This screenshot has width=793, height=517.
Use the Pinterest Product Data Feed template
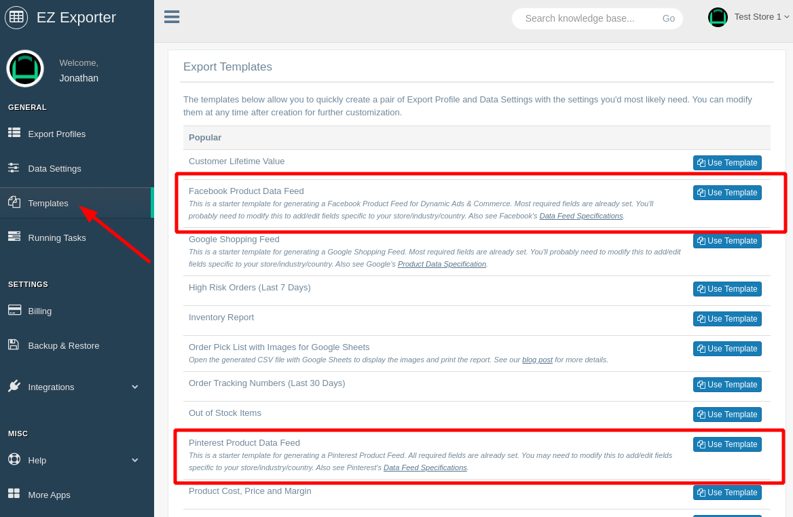tap(727, 444)
